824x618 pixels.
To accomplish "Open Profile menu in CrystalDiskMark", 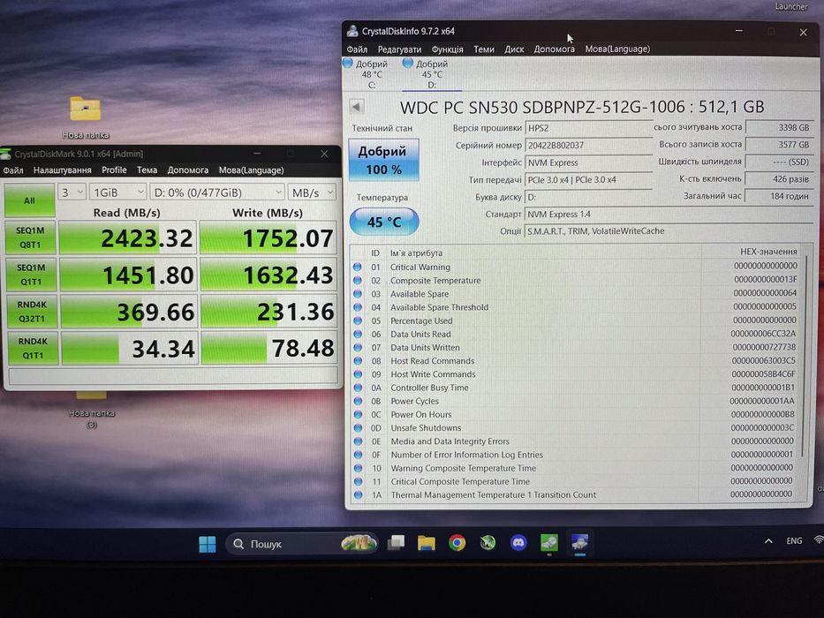I will (x=114, y=170).
